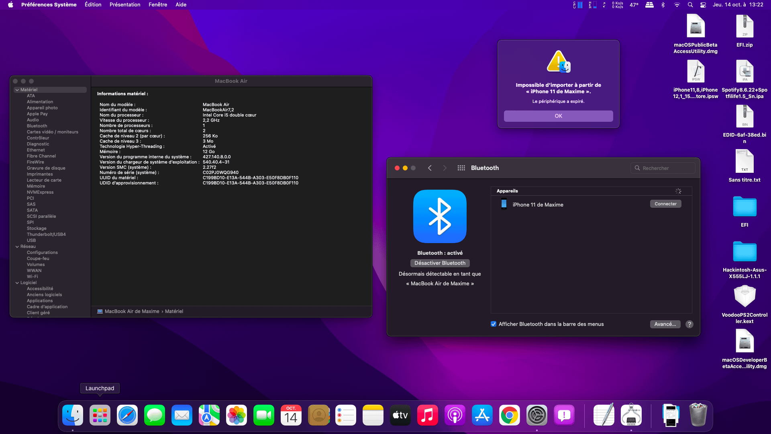Image resolution: width=771 pixels, height=434 pixels.
Task: Click Connecter for iPhone 11 de Maxime
Action: 665,204
